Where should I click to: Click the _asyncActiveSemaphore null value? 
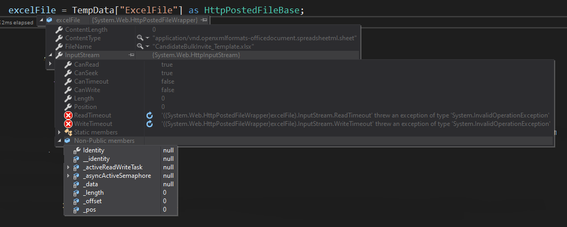click(168, 176)
